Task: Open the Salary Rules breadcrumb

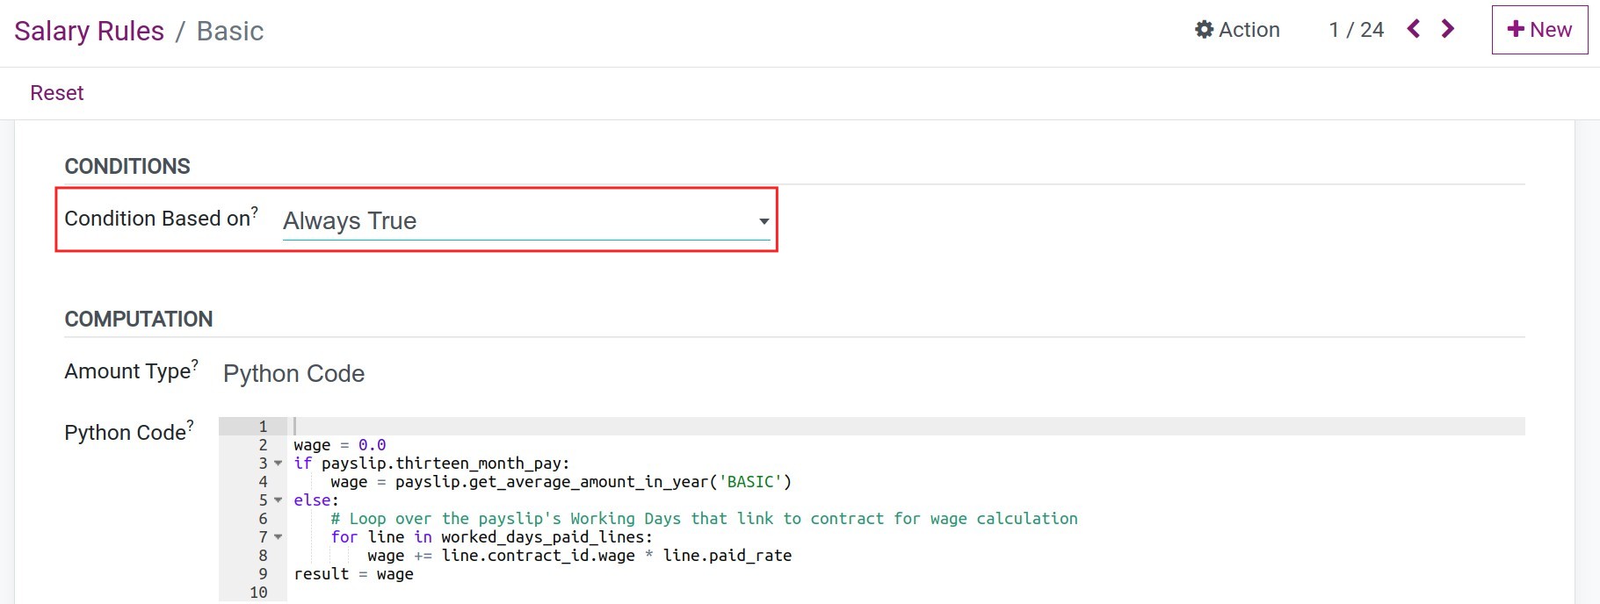Action: point(89,31)
